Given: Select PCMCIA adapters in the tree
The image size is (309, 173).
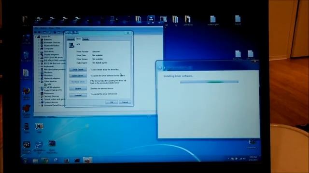Looking at the screenshot, I should pyautogui.click(x=52, y=87).
